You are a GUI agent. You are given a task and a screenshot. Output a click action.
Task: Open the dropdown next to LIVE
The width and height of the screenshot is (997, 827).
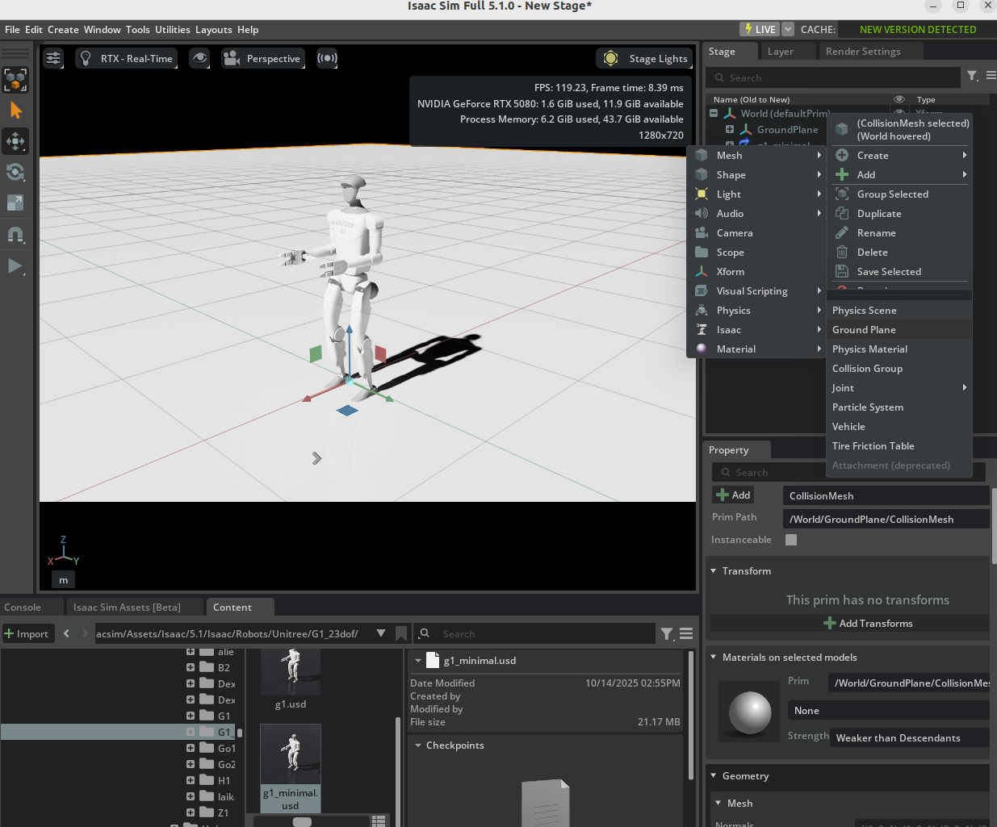pyautogui.click(x=788, y=29)
